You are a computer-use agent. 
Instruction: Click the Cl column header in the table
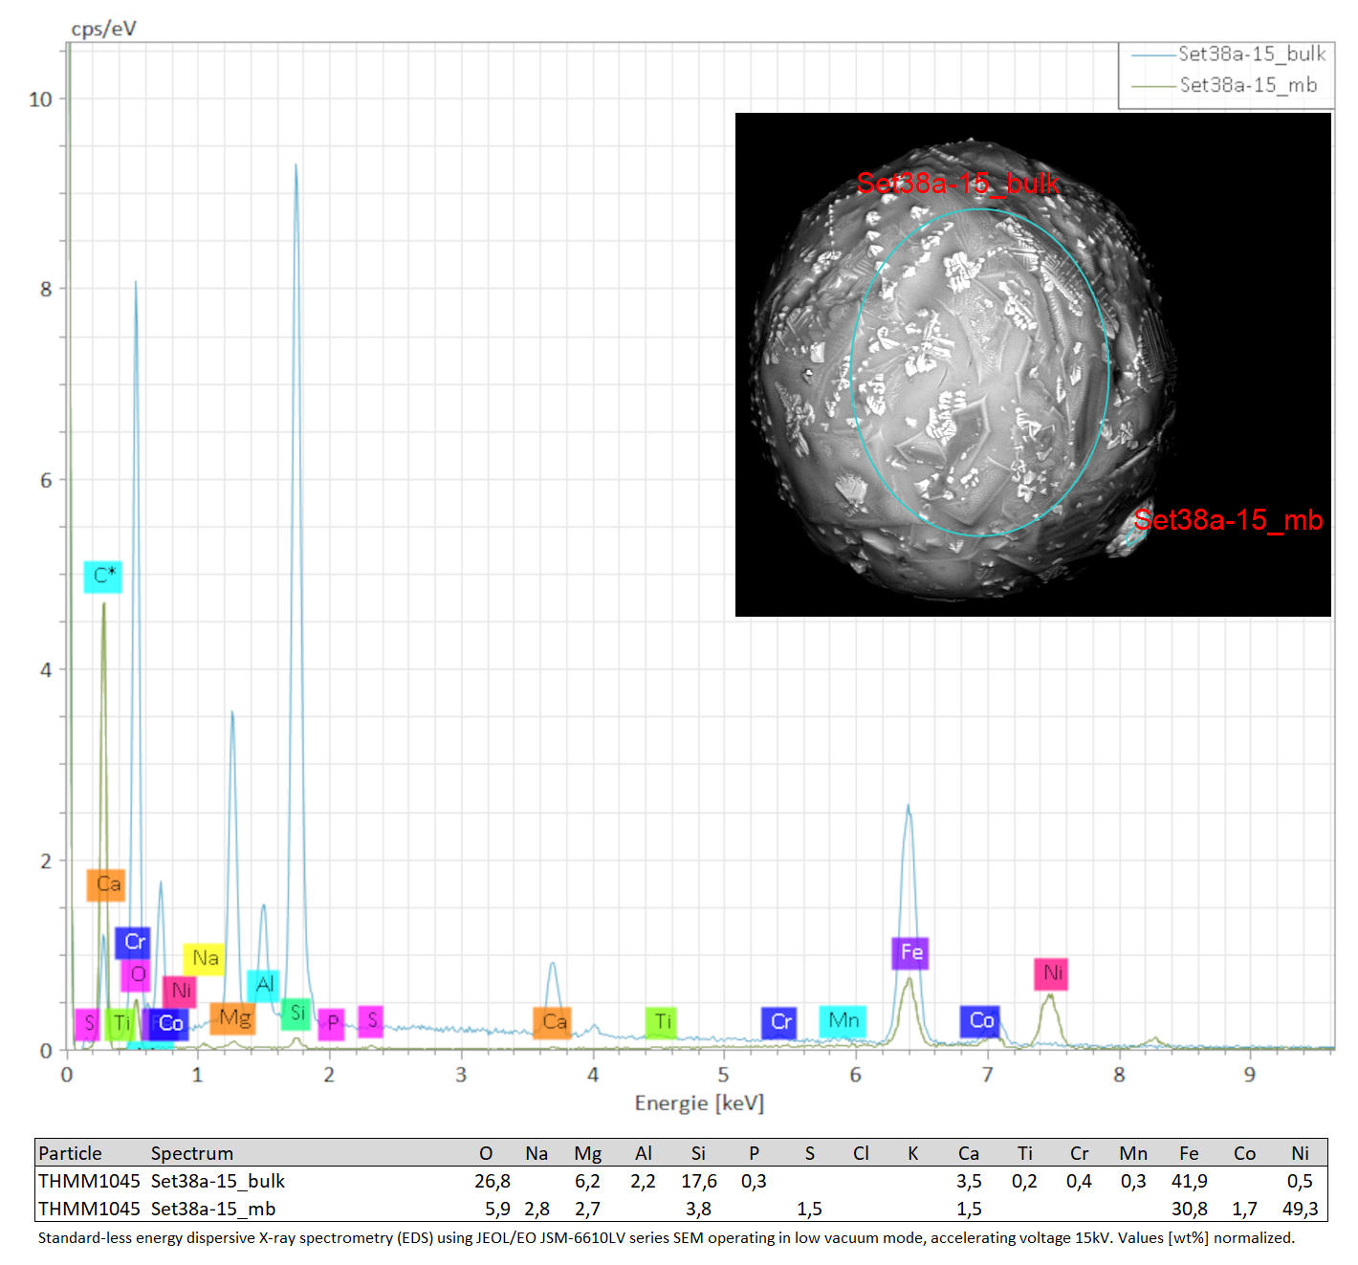point(861,1153)
